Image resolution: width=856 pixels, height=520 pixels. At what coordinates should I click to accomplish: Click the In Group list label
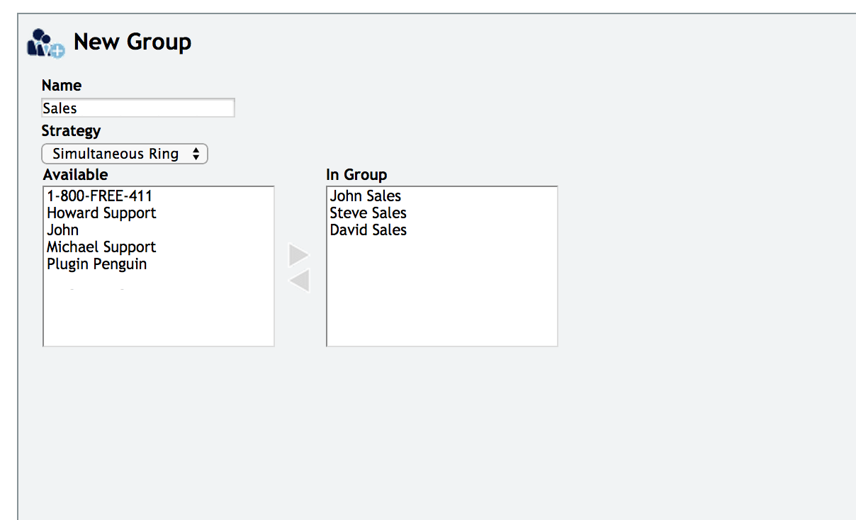tap(357, 175)
